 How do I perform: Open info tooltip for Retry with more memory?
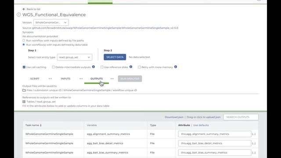coord(176,67)
